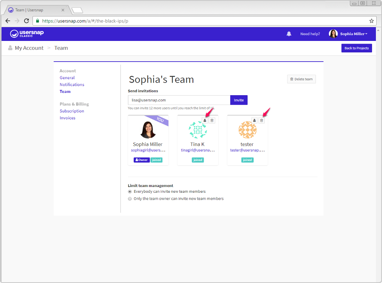Click the trash icon on Tina K card
This screenshot has height=283, width=382.
pos(212,120)
